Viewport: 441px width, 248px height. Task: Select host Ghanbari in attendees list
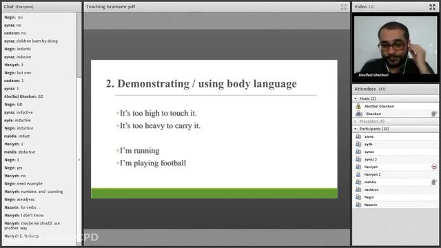(396, 114)
